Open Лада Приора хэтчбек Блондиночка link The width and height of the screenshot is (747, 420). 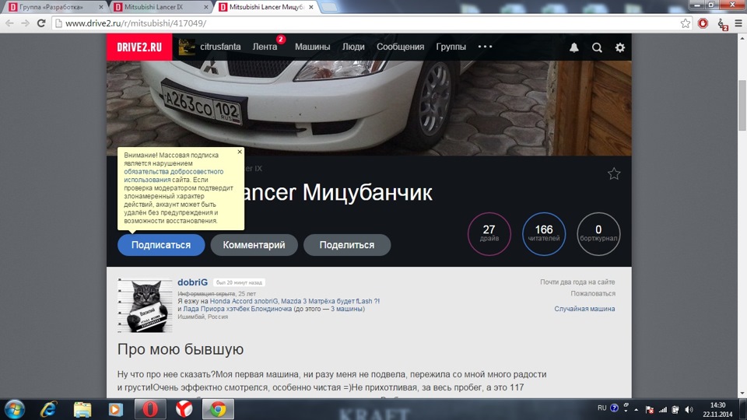pyautogui.click(x=237, y=309)
